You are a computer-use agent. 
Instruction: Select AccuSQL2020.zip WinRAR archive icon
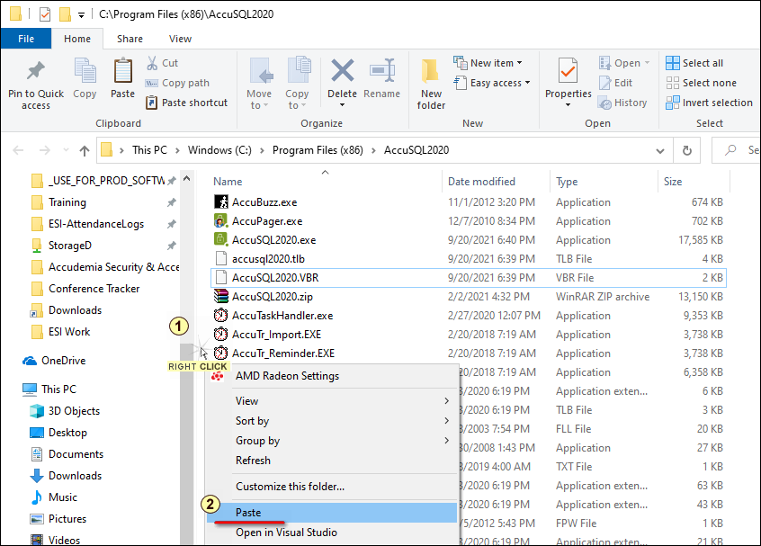(220, 296)
